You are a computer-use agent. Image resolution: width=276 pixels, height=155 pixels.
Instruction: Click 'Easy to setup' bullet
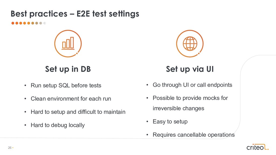click(x=170, y=122)
